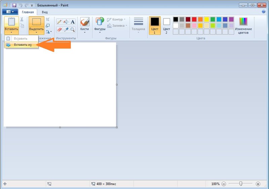Click the zoom slider handle in the status bar
Viewport: 269px width, 189px height.
pyautogui.click(x=241, y=184)
